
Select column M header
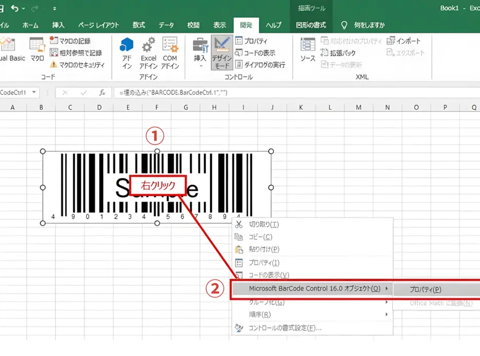(x=358, y=107)
